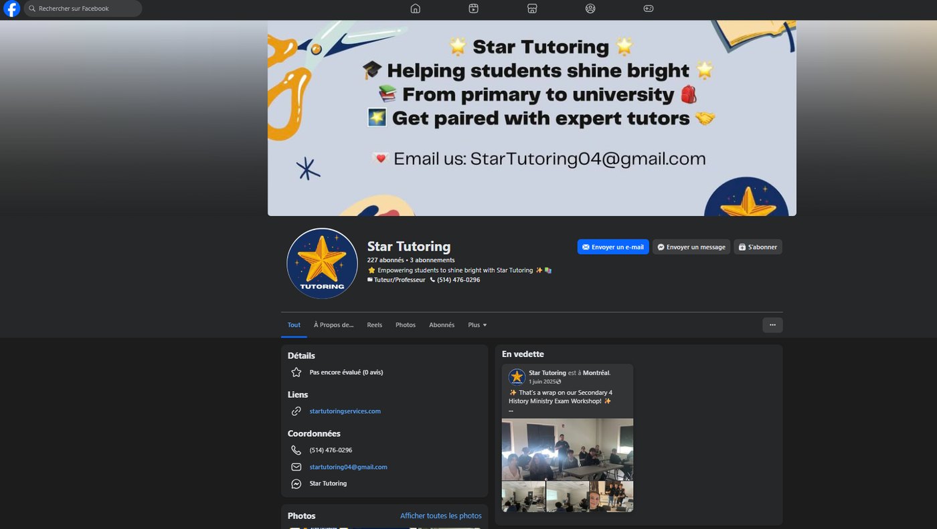Viewport: 937px width, 529px height.
Task: Click the star rating icon in Détails
Action: click(296, 373)
